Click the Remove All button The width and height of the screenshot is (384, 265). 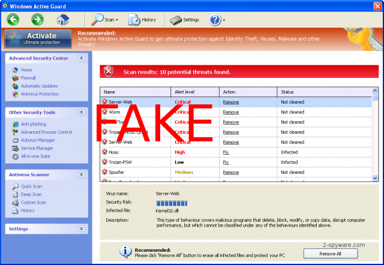click(x=331, y=254)
